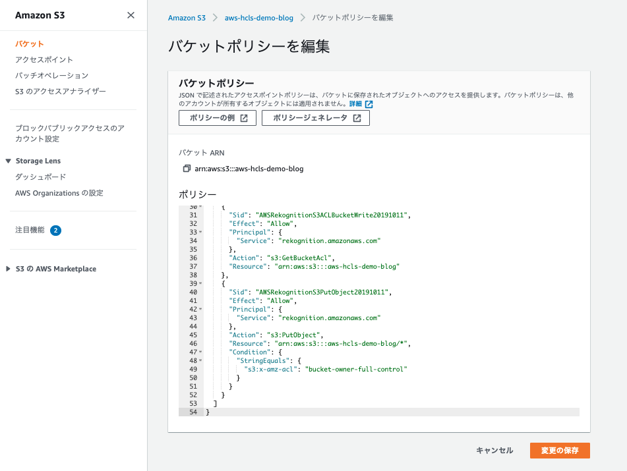Follow the 詳細 link
Image resolution: width=627 pixels, height=471 pixels.
coord(355,104)
